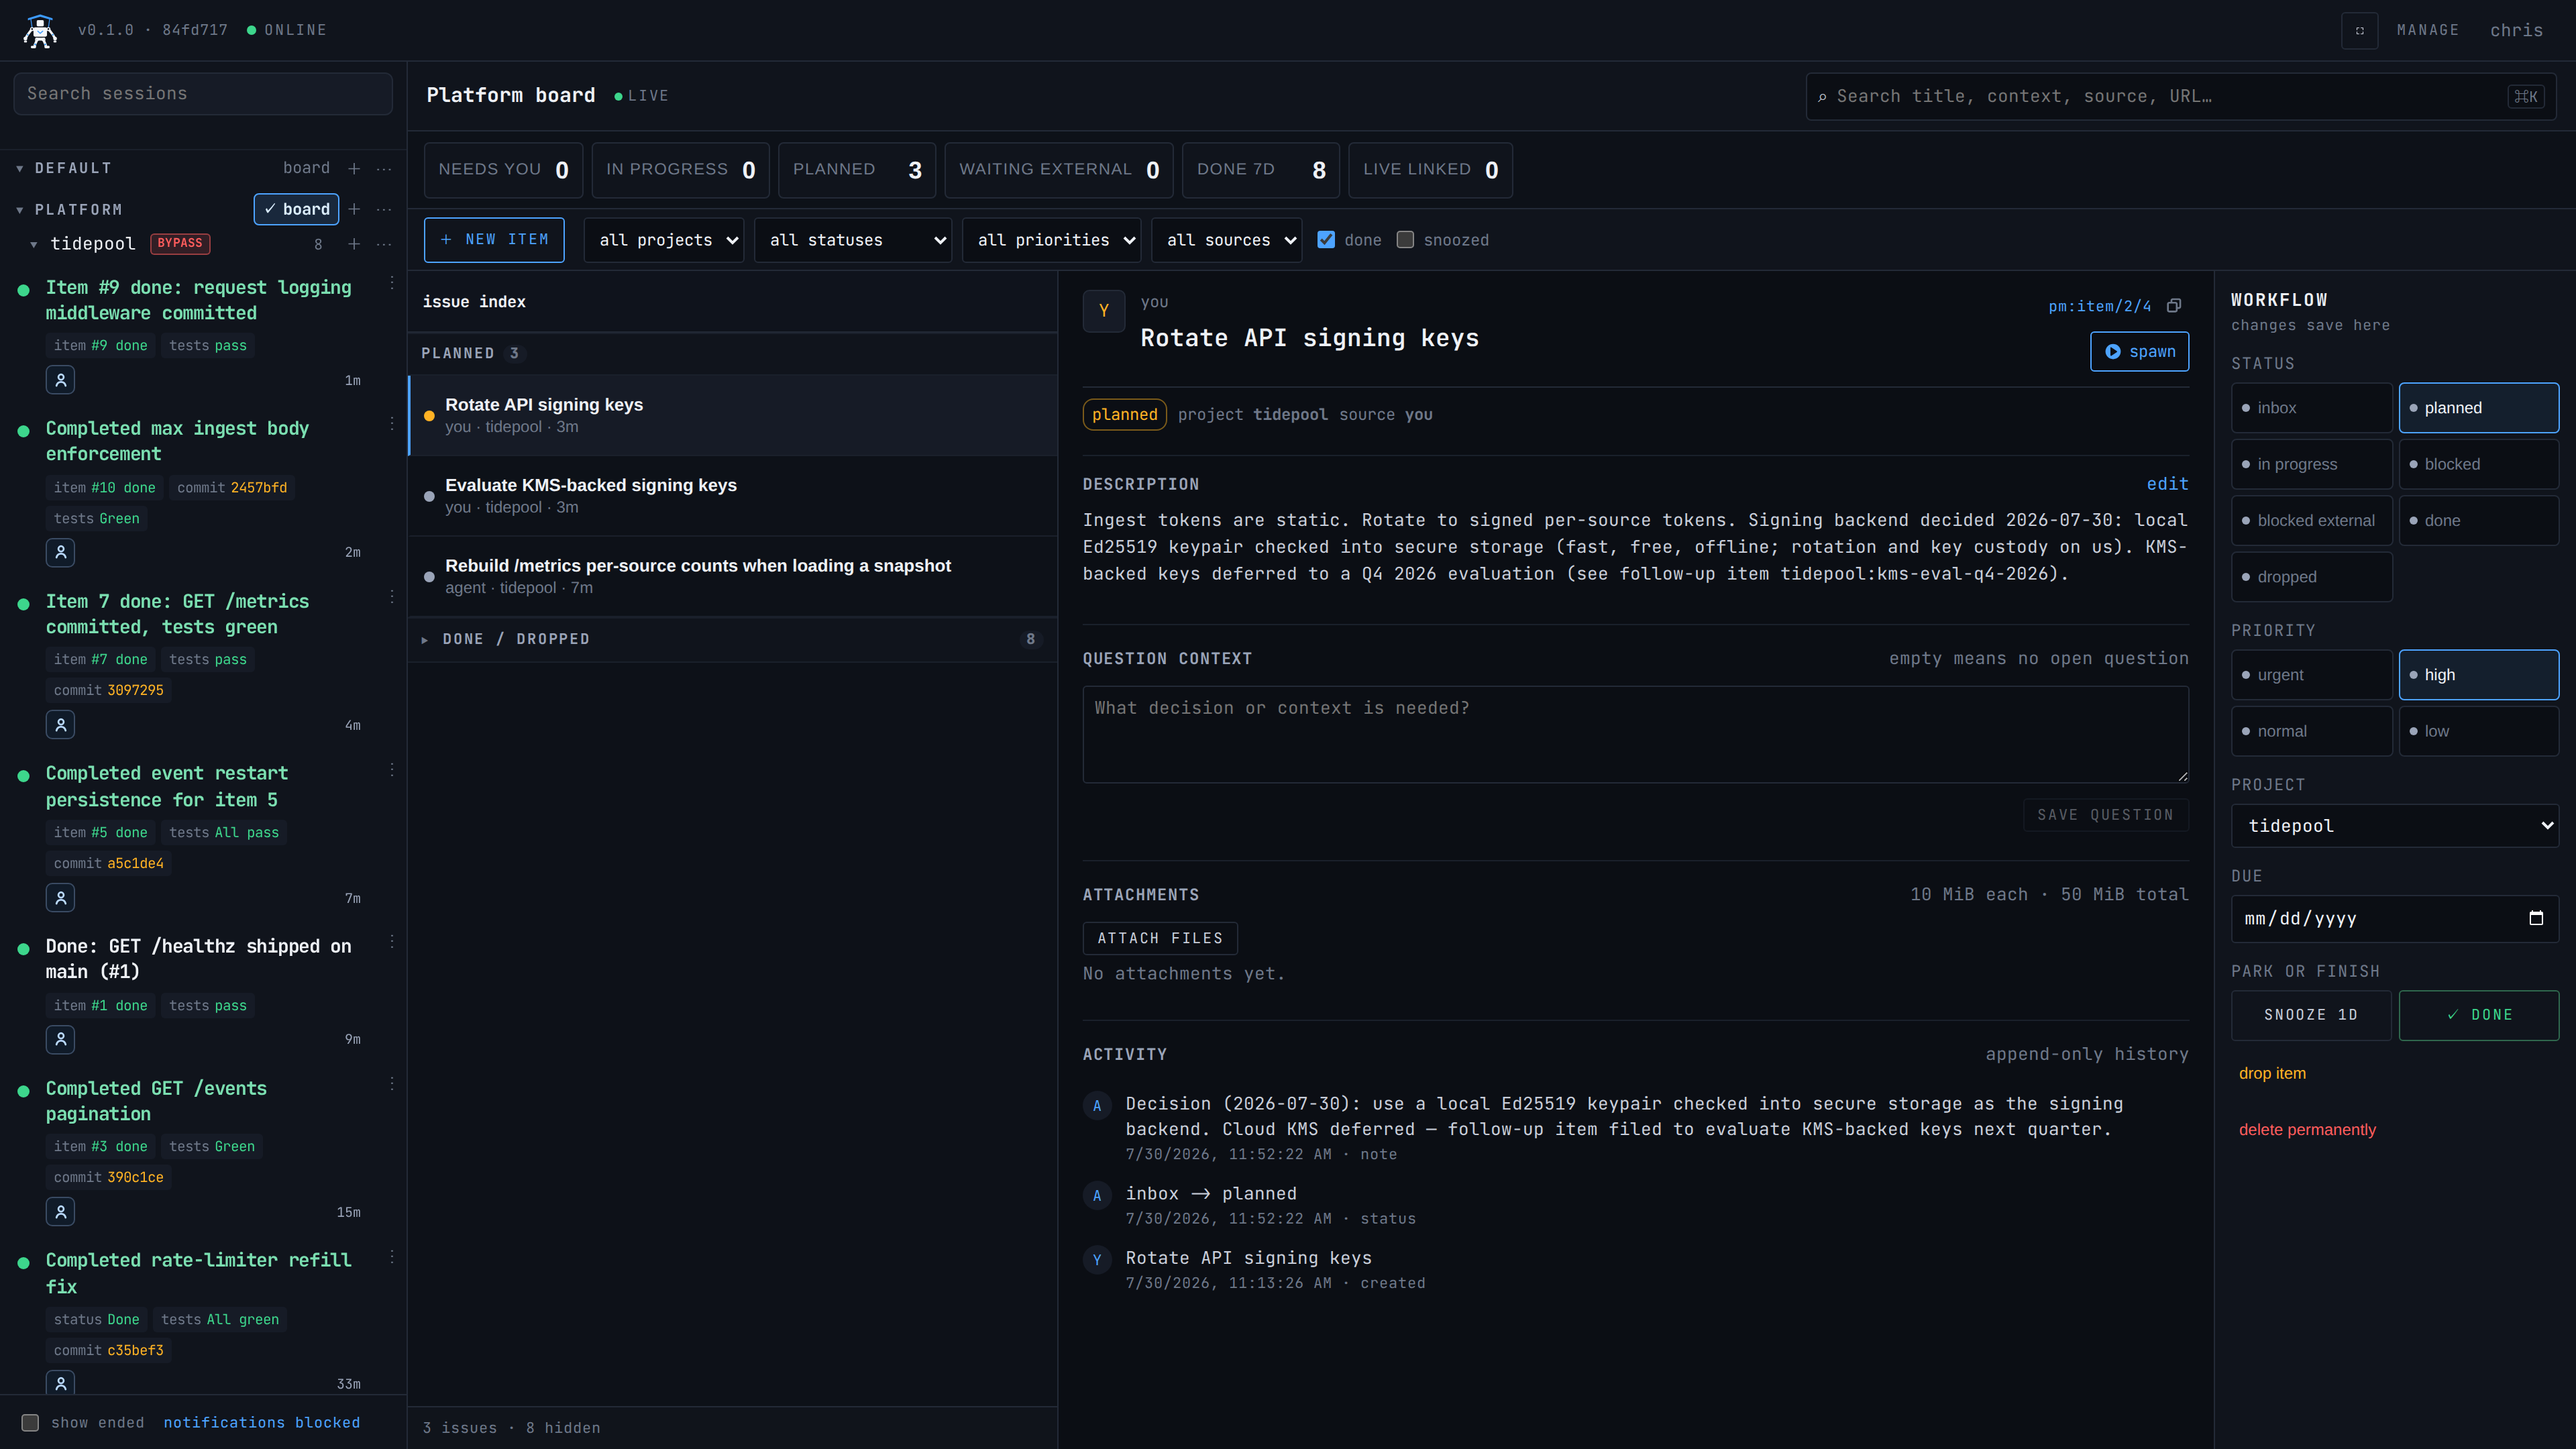This screenshot has width=2576, height=1449.
Task: Click user icon under max ingest body session
Action: (61, 552)
